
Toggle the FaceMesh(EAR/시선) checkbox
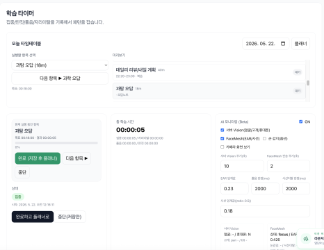(222, 138)
